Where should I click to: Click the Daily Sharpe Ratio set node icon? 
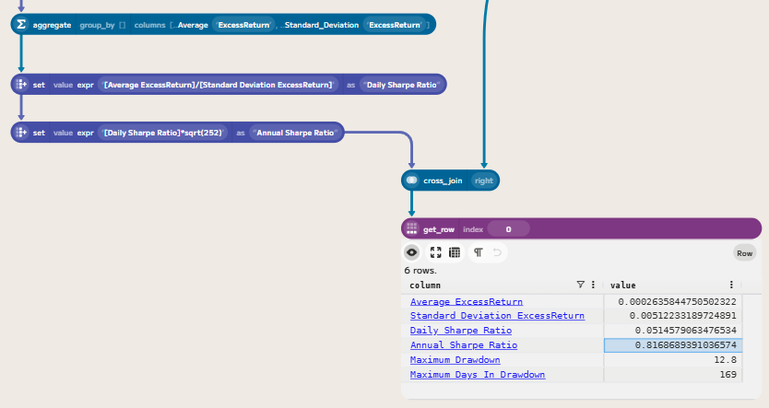pyautogui.click(x=21, y=85)
